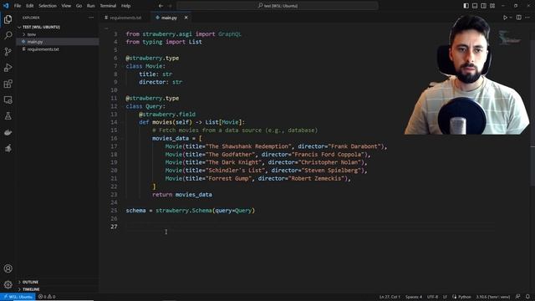535x301 pixels.
Task: Open the Run and Debug view
Action: (x=8, y=68)
